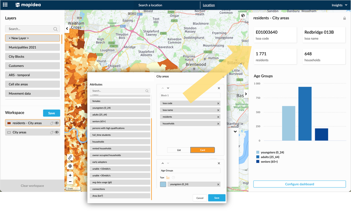Select the bar chart type icon for Age Groups

tap(167, 177)
